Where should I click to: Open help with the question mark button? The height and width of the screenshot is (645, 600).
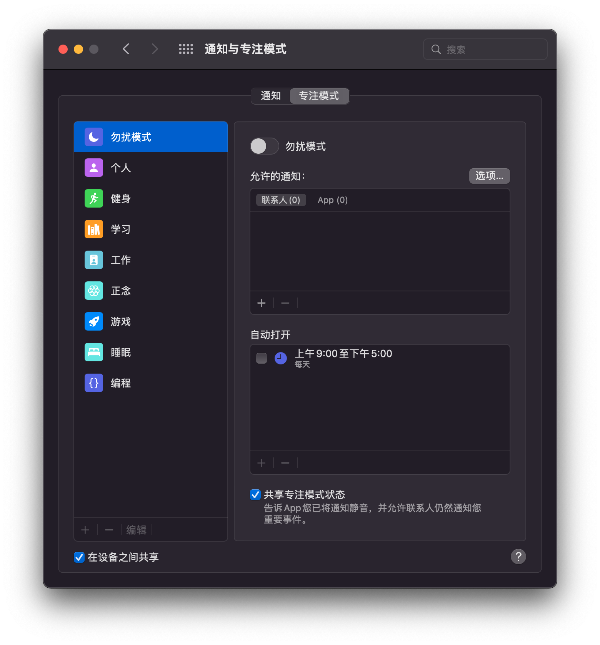point(518,556)
